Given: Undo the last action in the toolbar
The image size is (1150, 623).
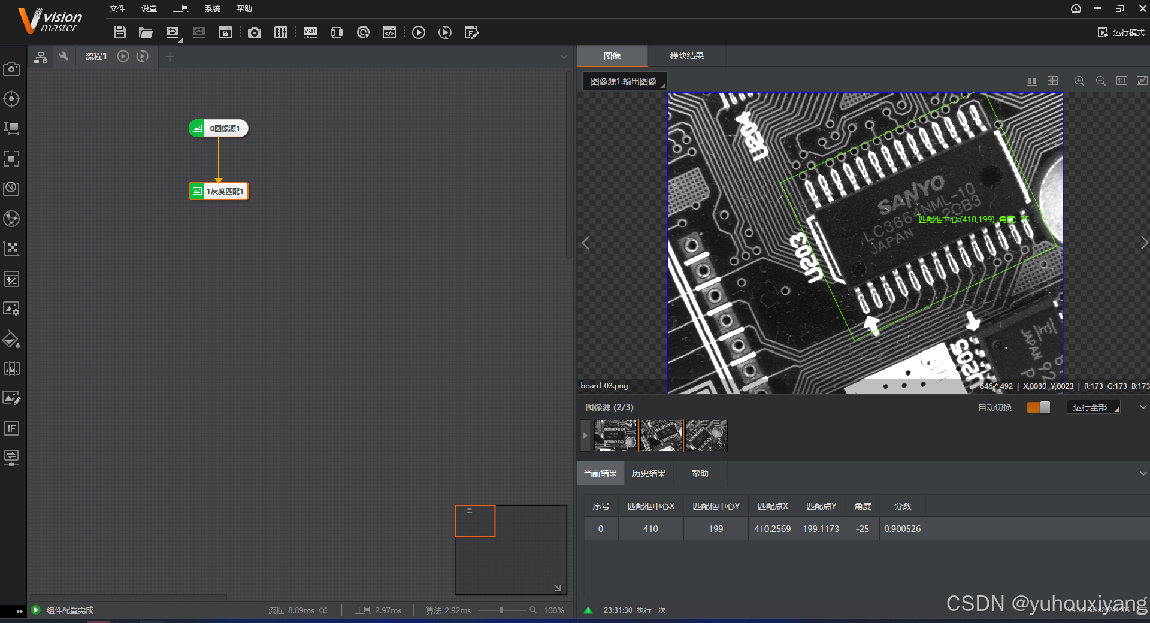Looking at the screenshot, I should (172, 32).
